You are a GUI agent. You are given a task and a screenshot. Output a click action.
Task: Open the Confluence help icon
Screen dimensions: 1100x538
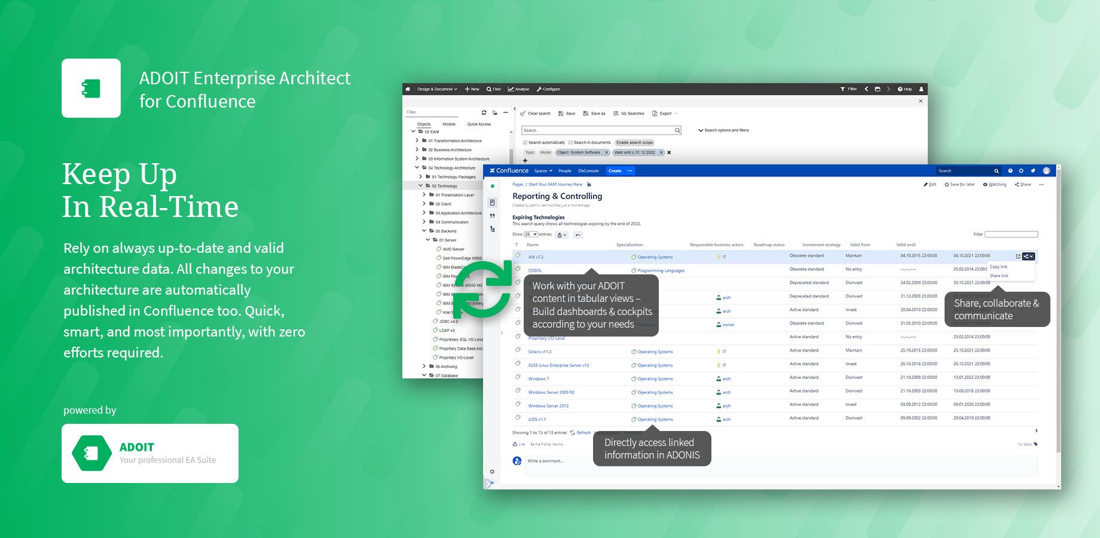point(1010,171)
